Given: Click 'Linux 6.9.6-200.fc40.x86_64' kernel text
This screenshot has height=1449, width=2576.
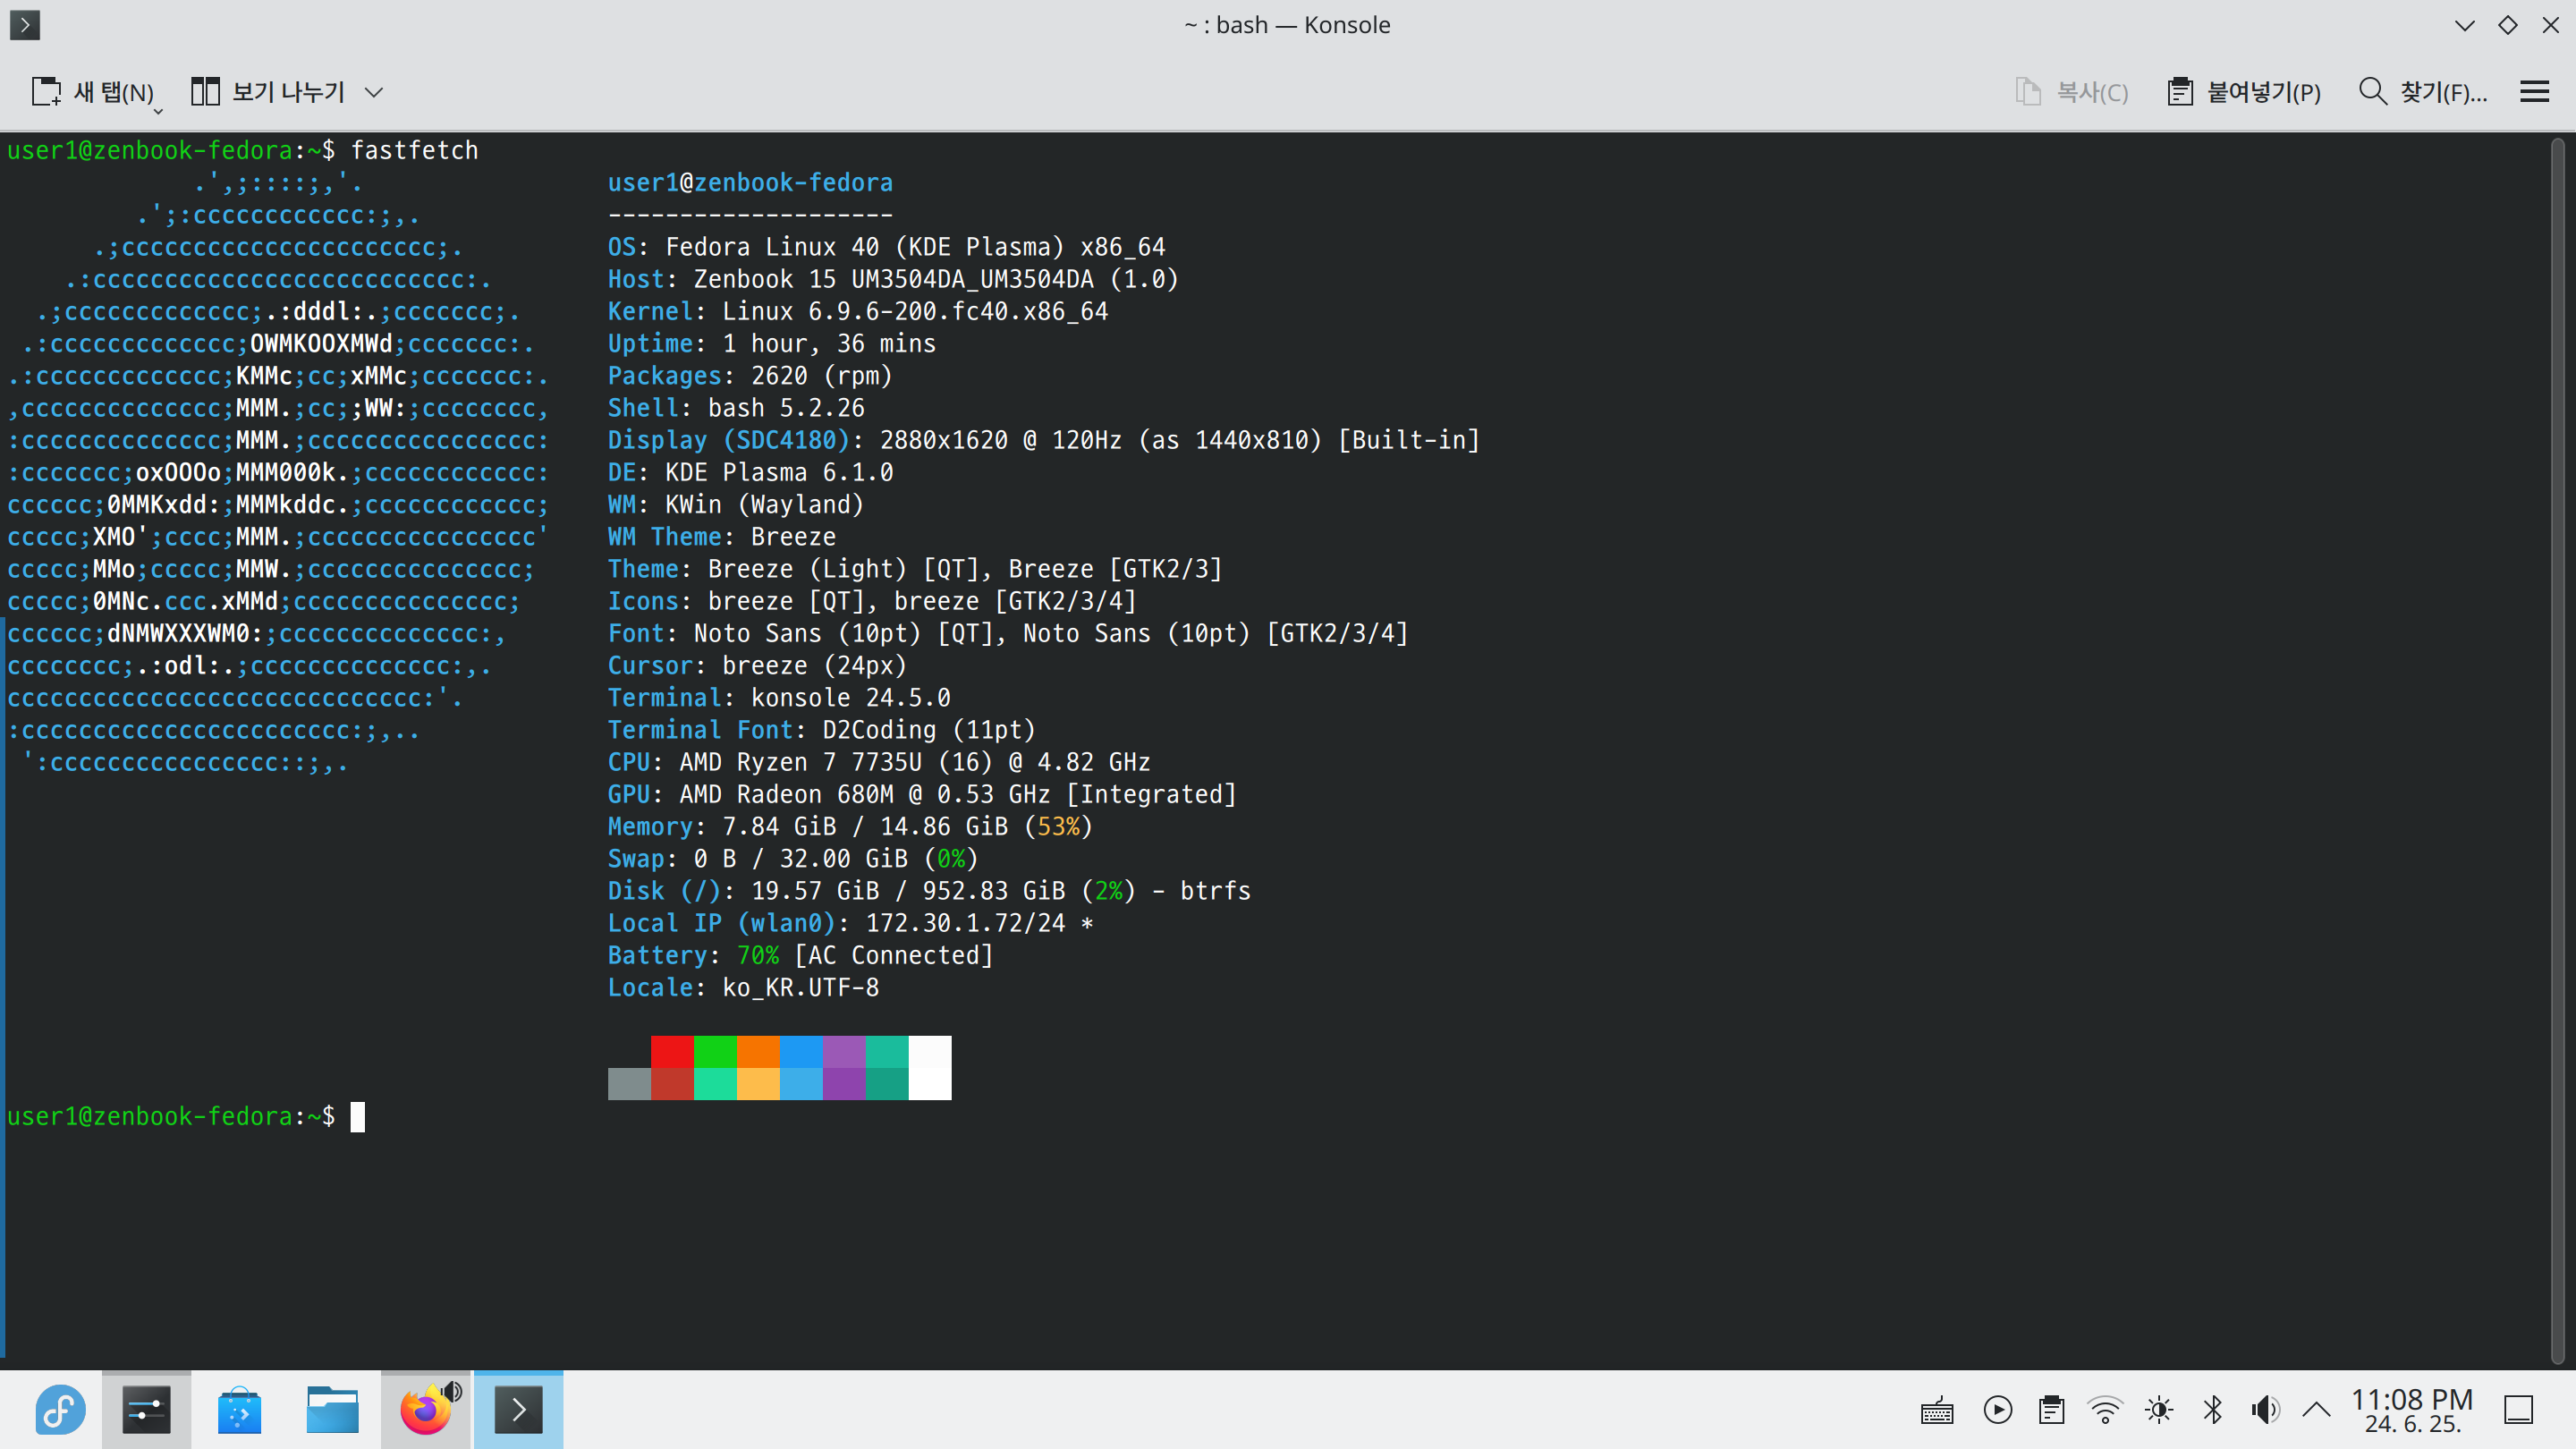Looking at the screenshot, I should point(915,311).
